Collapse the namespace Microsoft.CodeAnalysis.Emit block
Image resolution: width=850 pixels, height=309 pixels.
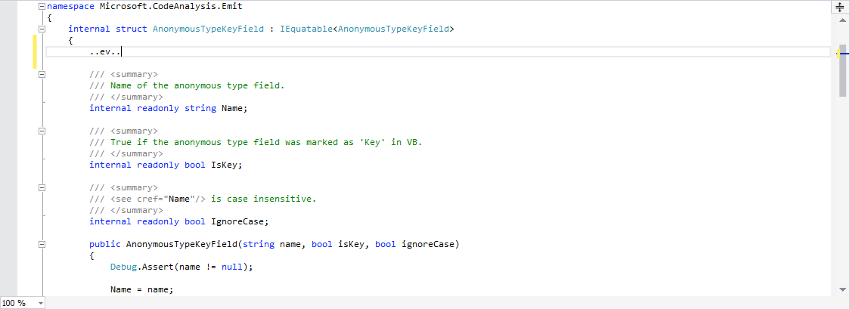click(42, 7)
